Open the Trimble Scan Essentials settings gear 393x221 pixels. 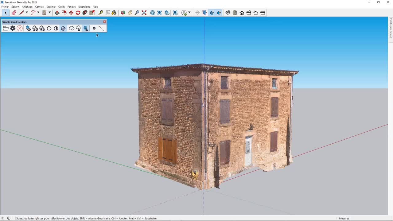pos(13,28)
